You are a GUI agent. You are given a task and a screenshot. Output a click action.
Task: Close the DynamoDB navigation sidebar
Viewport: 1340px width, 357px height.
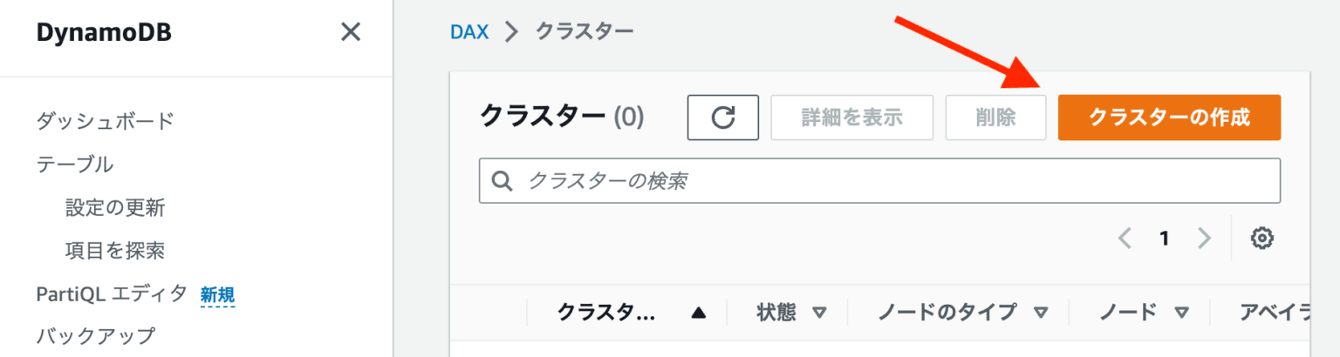point(350,33)
